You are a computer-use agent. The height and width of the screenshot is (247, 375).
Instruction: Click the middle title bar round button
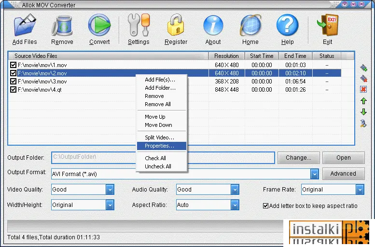point(353,4)
